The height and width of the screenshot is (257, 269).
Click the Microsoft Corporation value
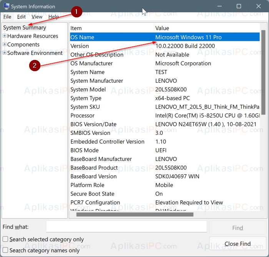pos(183,63)
